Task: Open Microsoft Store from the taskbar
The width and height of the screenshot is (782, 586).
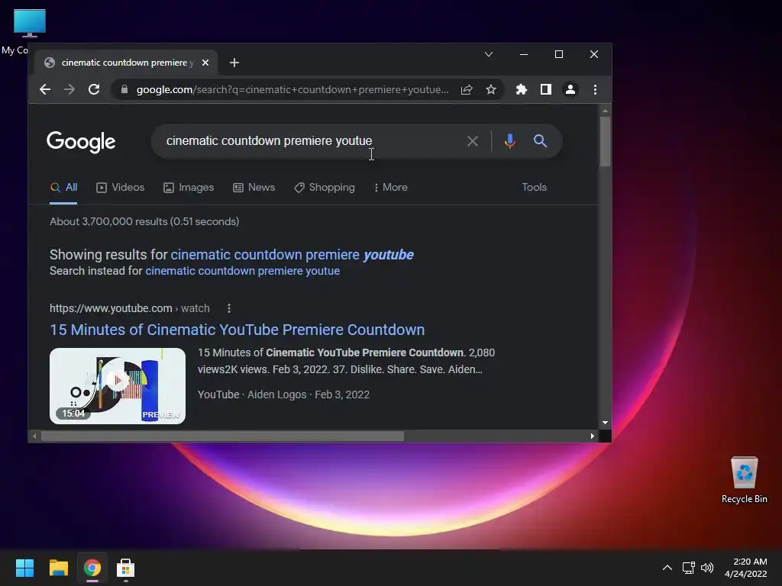Action: pos(126,568)
